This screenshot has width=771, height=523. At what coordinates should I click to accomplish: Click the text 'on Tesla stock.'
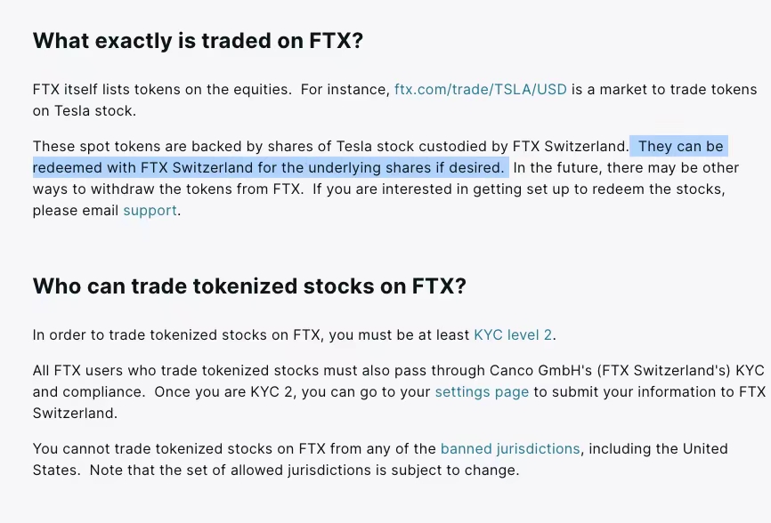point(84,111)
